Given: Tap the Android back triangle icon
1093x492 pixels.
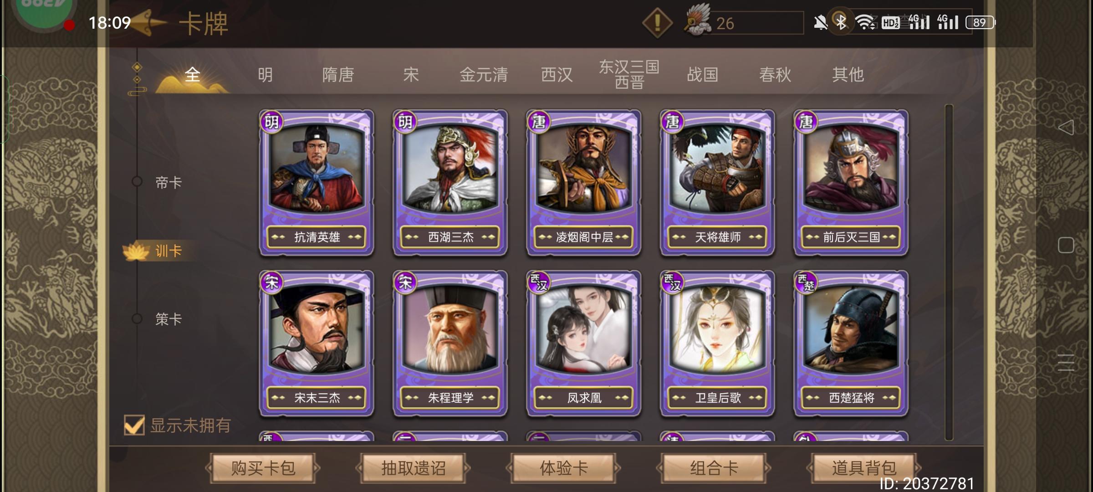Looking at the screenshot, I should coord(1066,127).
